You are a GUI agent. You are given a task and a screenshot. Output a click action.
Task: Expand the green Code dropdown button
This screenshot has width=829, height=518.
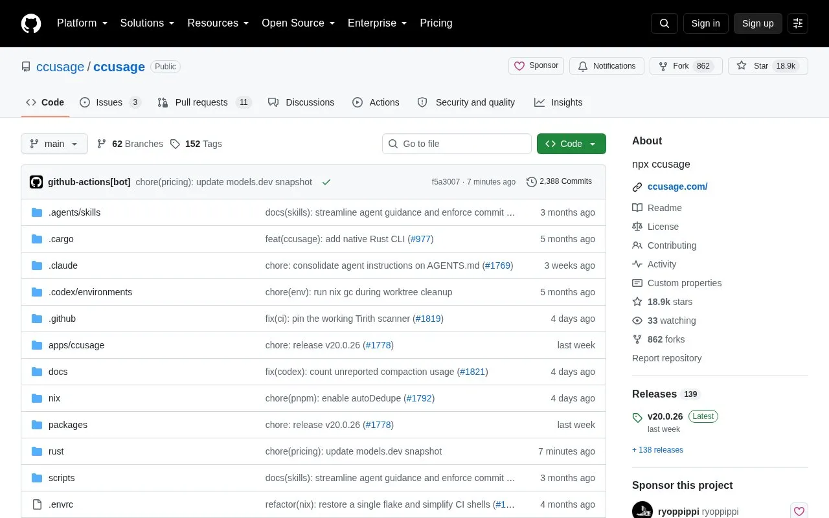[x=571, y=144]
